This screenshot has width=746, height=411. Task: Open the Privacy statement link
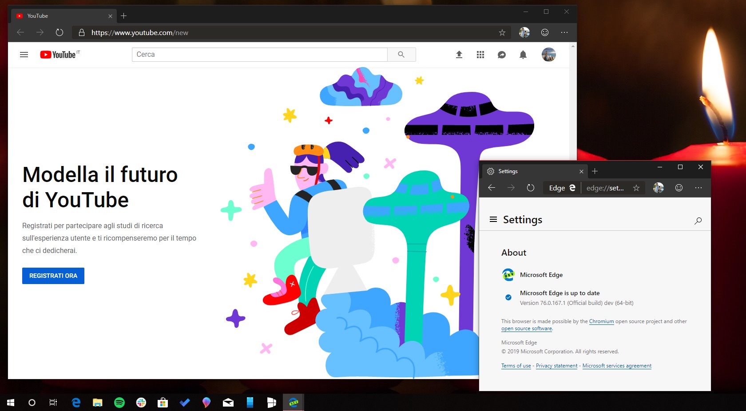(557, 366)
